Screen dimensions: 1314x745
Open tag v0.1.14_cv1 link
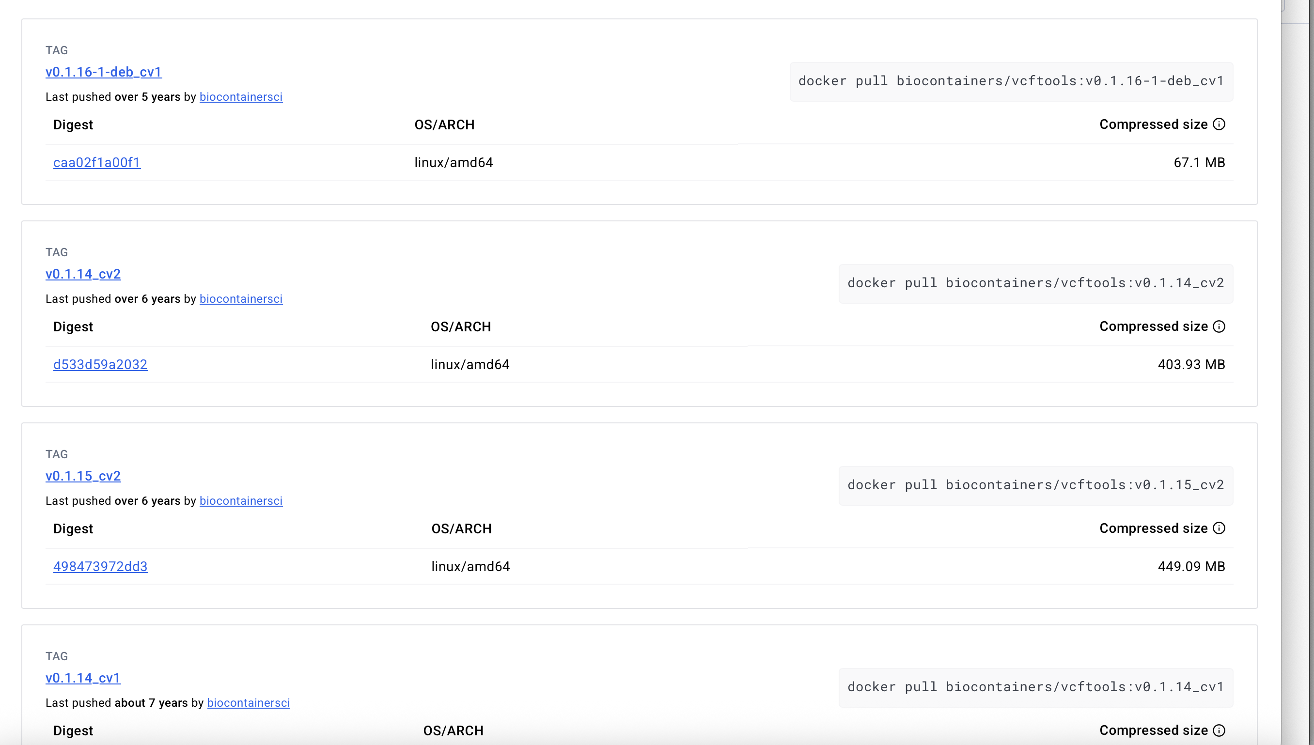83,678
